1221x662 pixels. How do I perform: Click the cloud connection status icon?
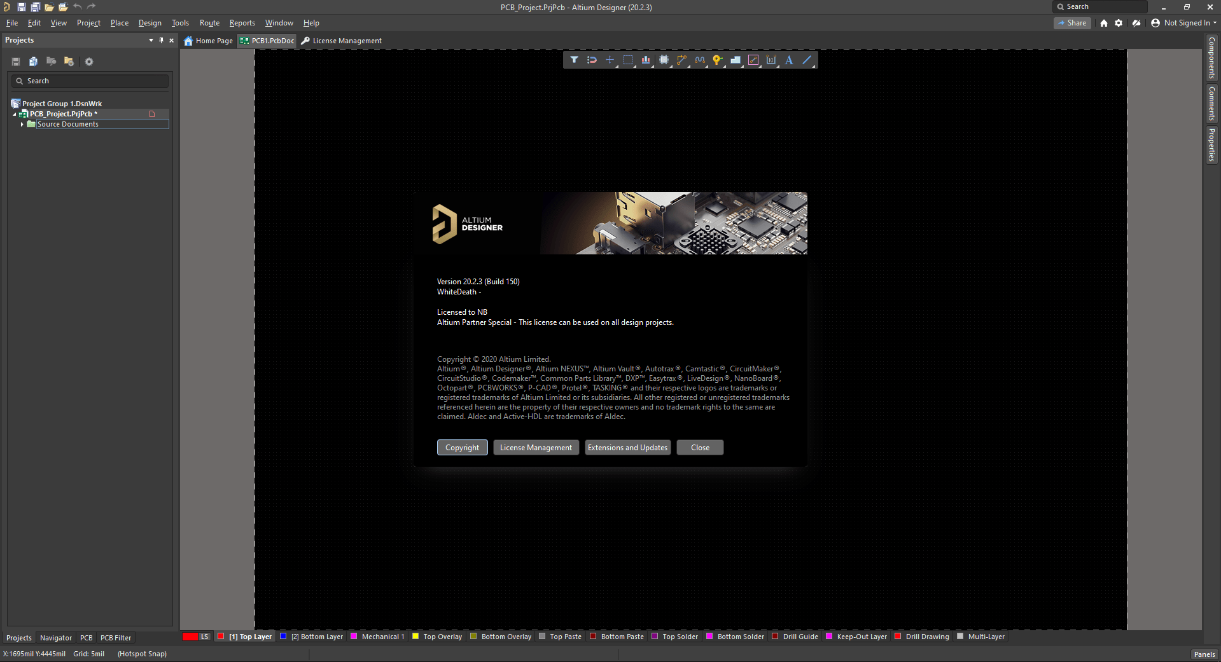1136,23
